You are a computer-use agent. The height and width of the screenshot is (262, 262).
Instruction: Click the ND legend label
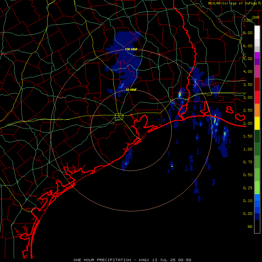(x=250, y=227)
